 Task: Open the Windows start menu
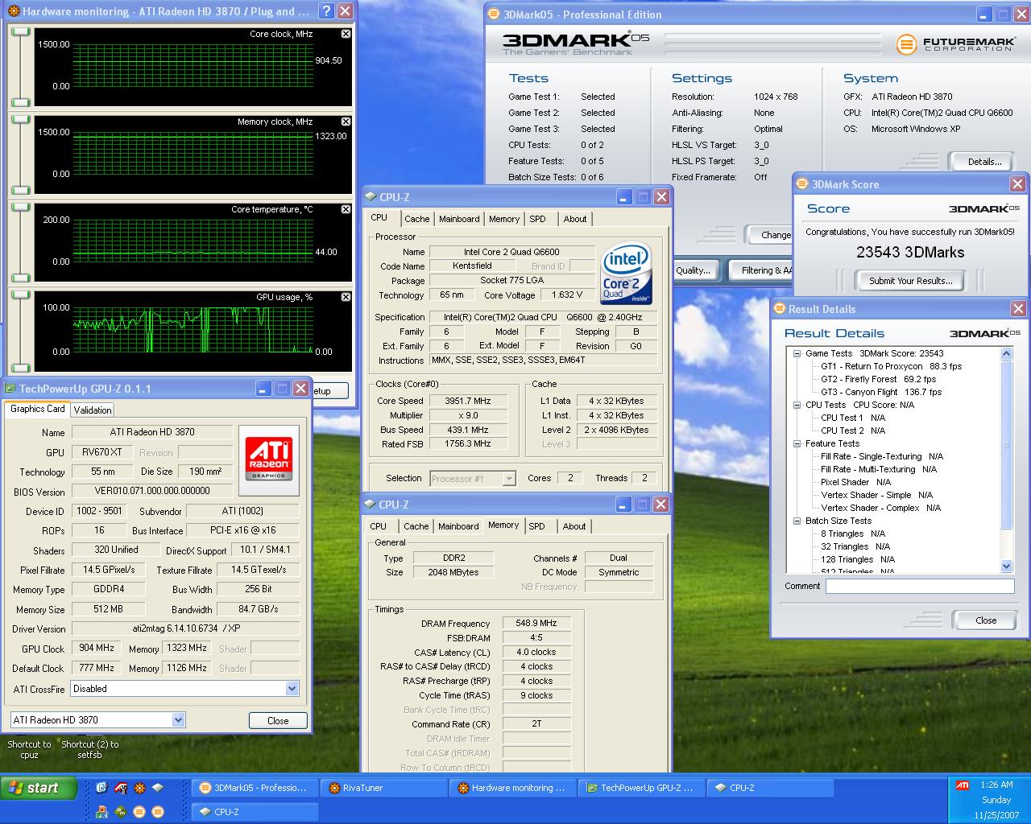[39, 788]
